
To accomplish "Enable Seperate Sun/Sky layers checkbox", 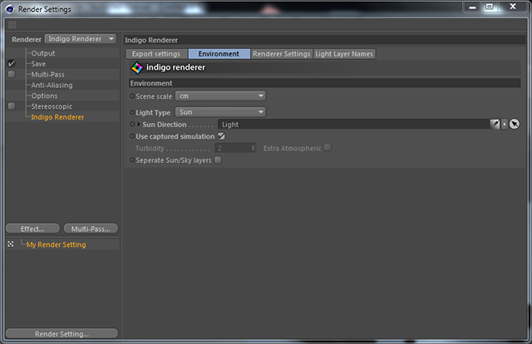I will click(218, 160).
